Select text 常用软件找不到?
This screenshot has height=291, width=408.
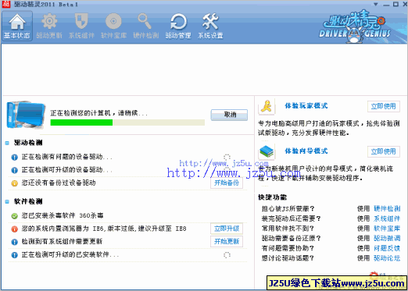[288, 229]
